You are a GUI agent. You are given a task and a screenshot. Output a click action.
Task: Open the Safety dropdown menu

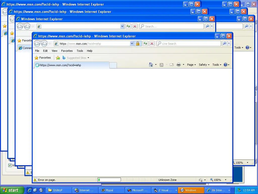[204, 65]
